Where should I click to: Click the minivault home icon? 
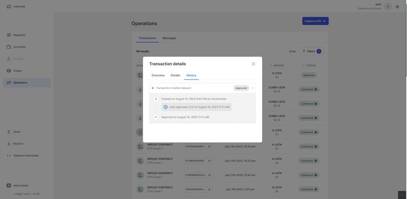(8, 6)
